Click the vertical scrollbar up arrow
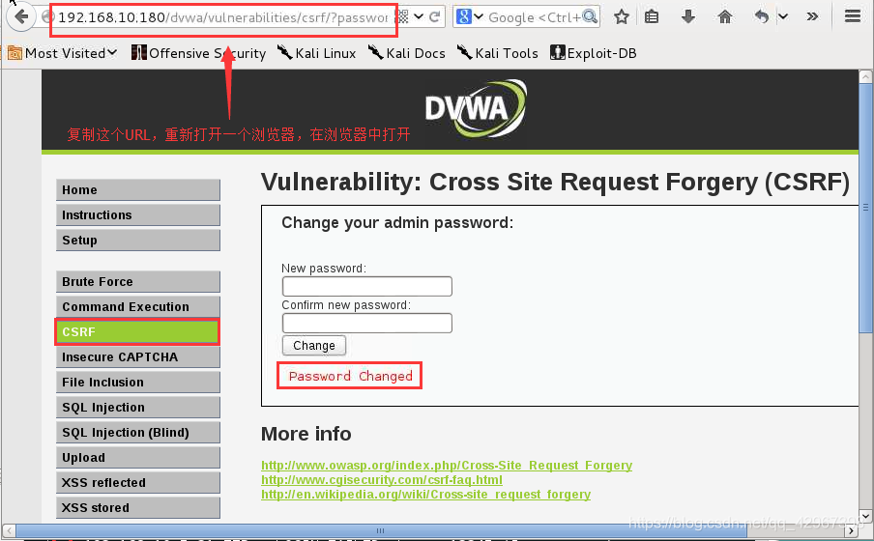This screenshot has width=874, height=541. tap(865, 76)
